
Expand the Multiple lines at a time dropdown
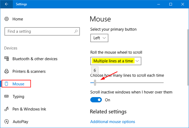(x=116, y=61)
